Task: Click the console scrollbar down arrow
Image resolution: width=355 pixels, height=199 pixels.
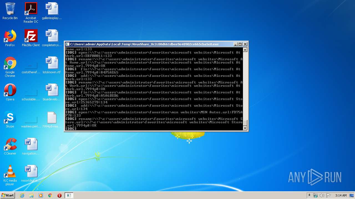Action: click(245, 128)
